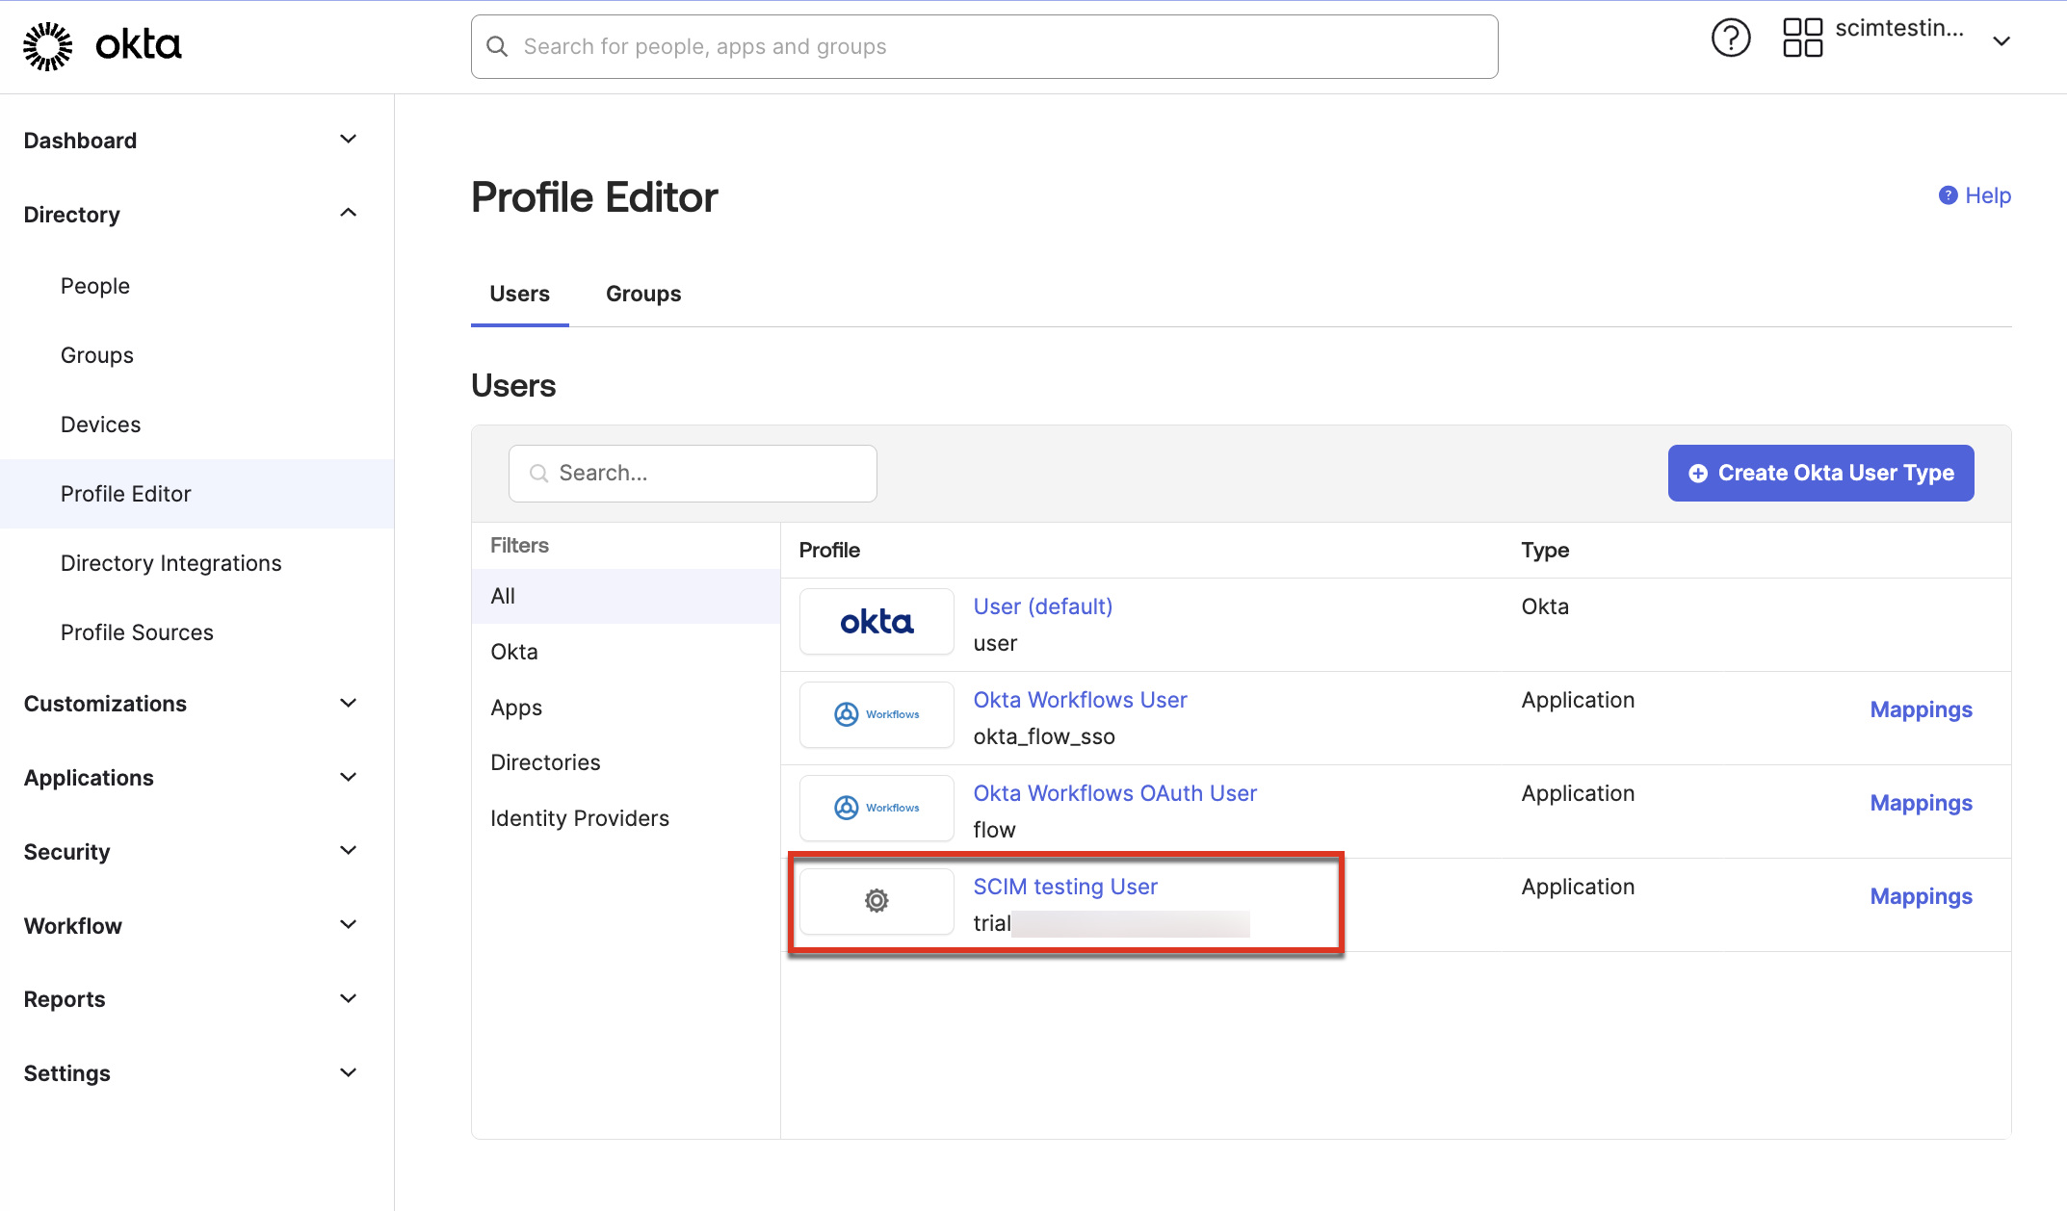Viewport: 2067px width, 1211px height.
Task: Click the gear icon for SCIM testing User
Action: [x=876, y=901]
